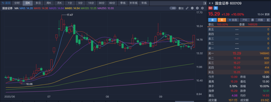Screen dimensions: 271x102
Task: Set a price alert with bell icon
Action: 252,20
